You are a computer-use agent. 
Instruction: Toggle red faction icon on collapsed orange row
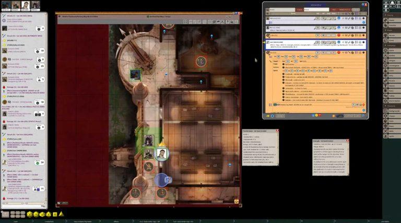338,36
